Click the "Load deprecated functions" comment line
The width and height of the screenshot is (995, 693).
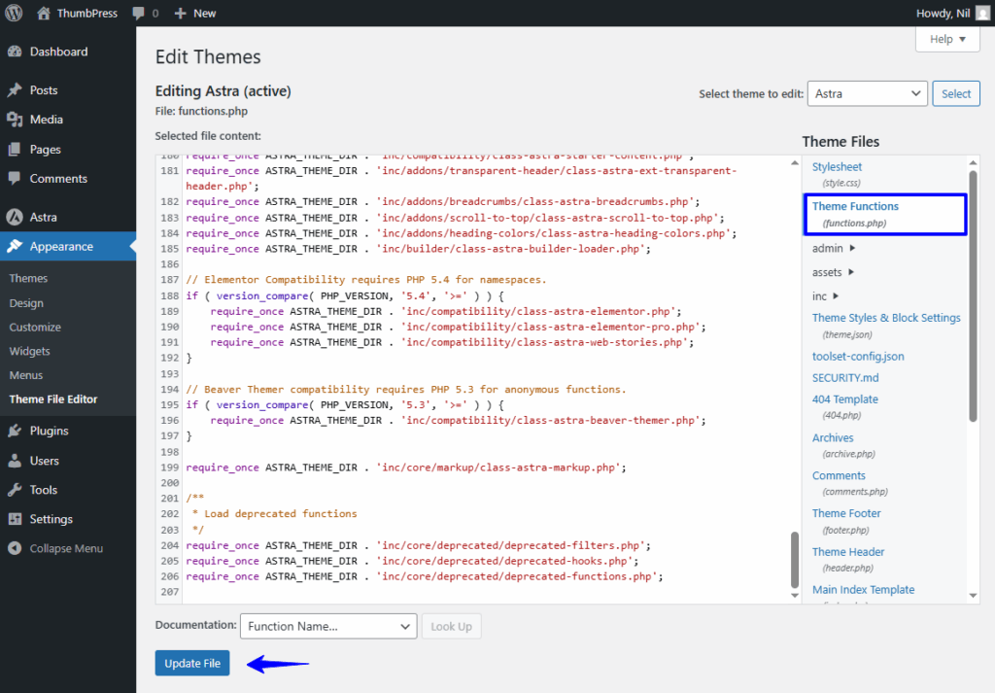275,514
